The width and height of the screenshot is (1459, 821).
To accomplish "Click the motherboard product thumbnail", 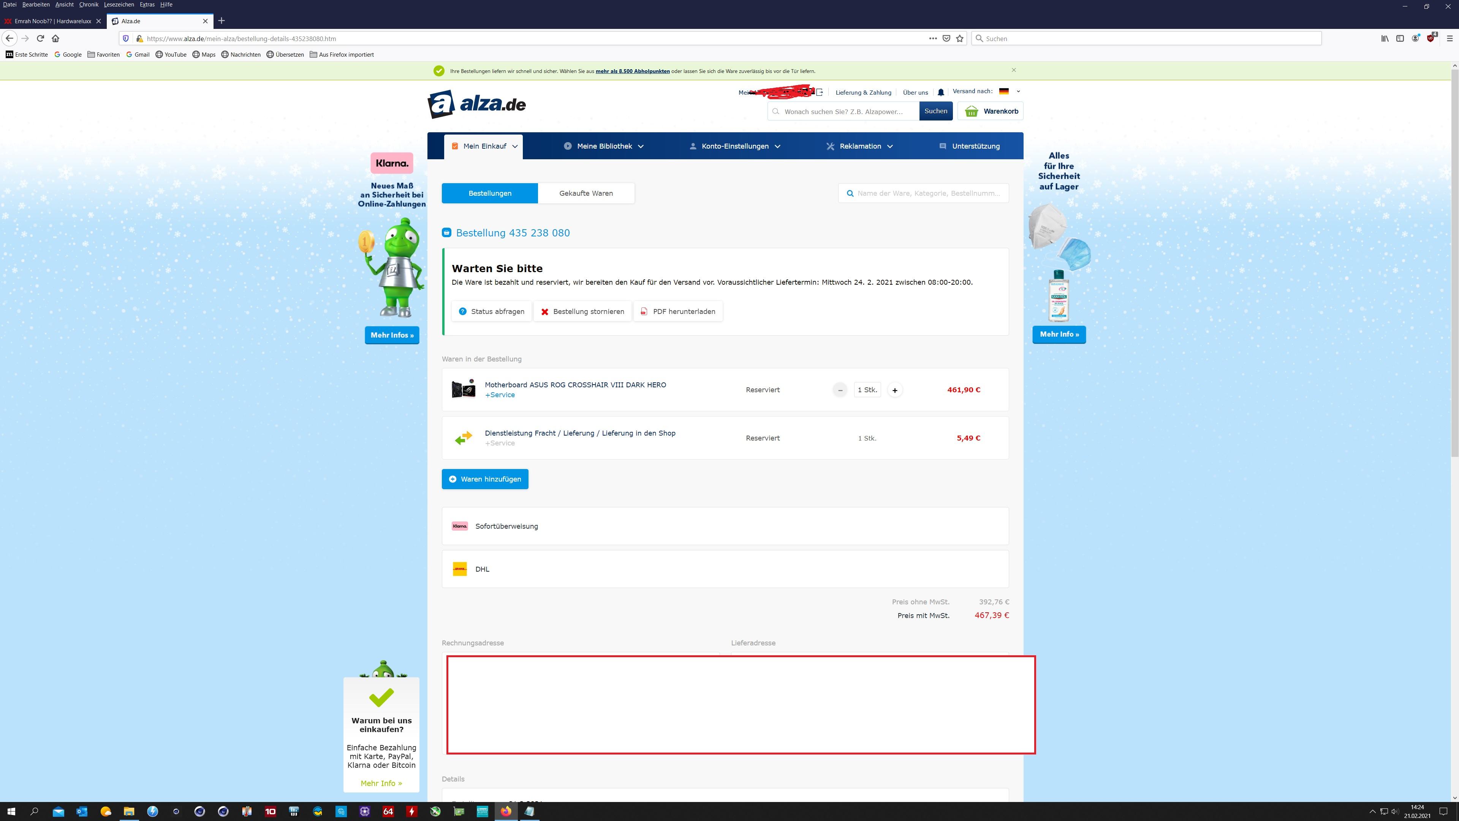I will (x=463, y=389).
